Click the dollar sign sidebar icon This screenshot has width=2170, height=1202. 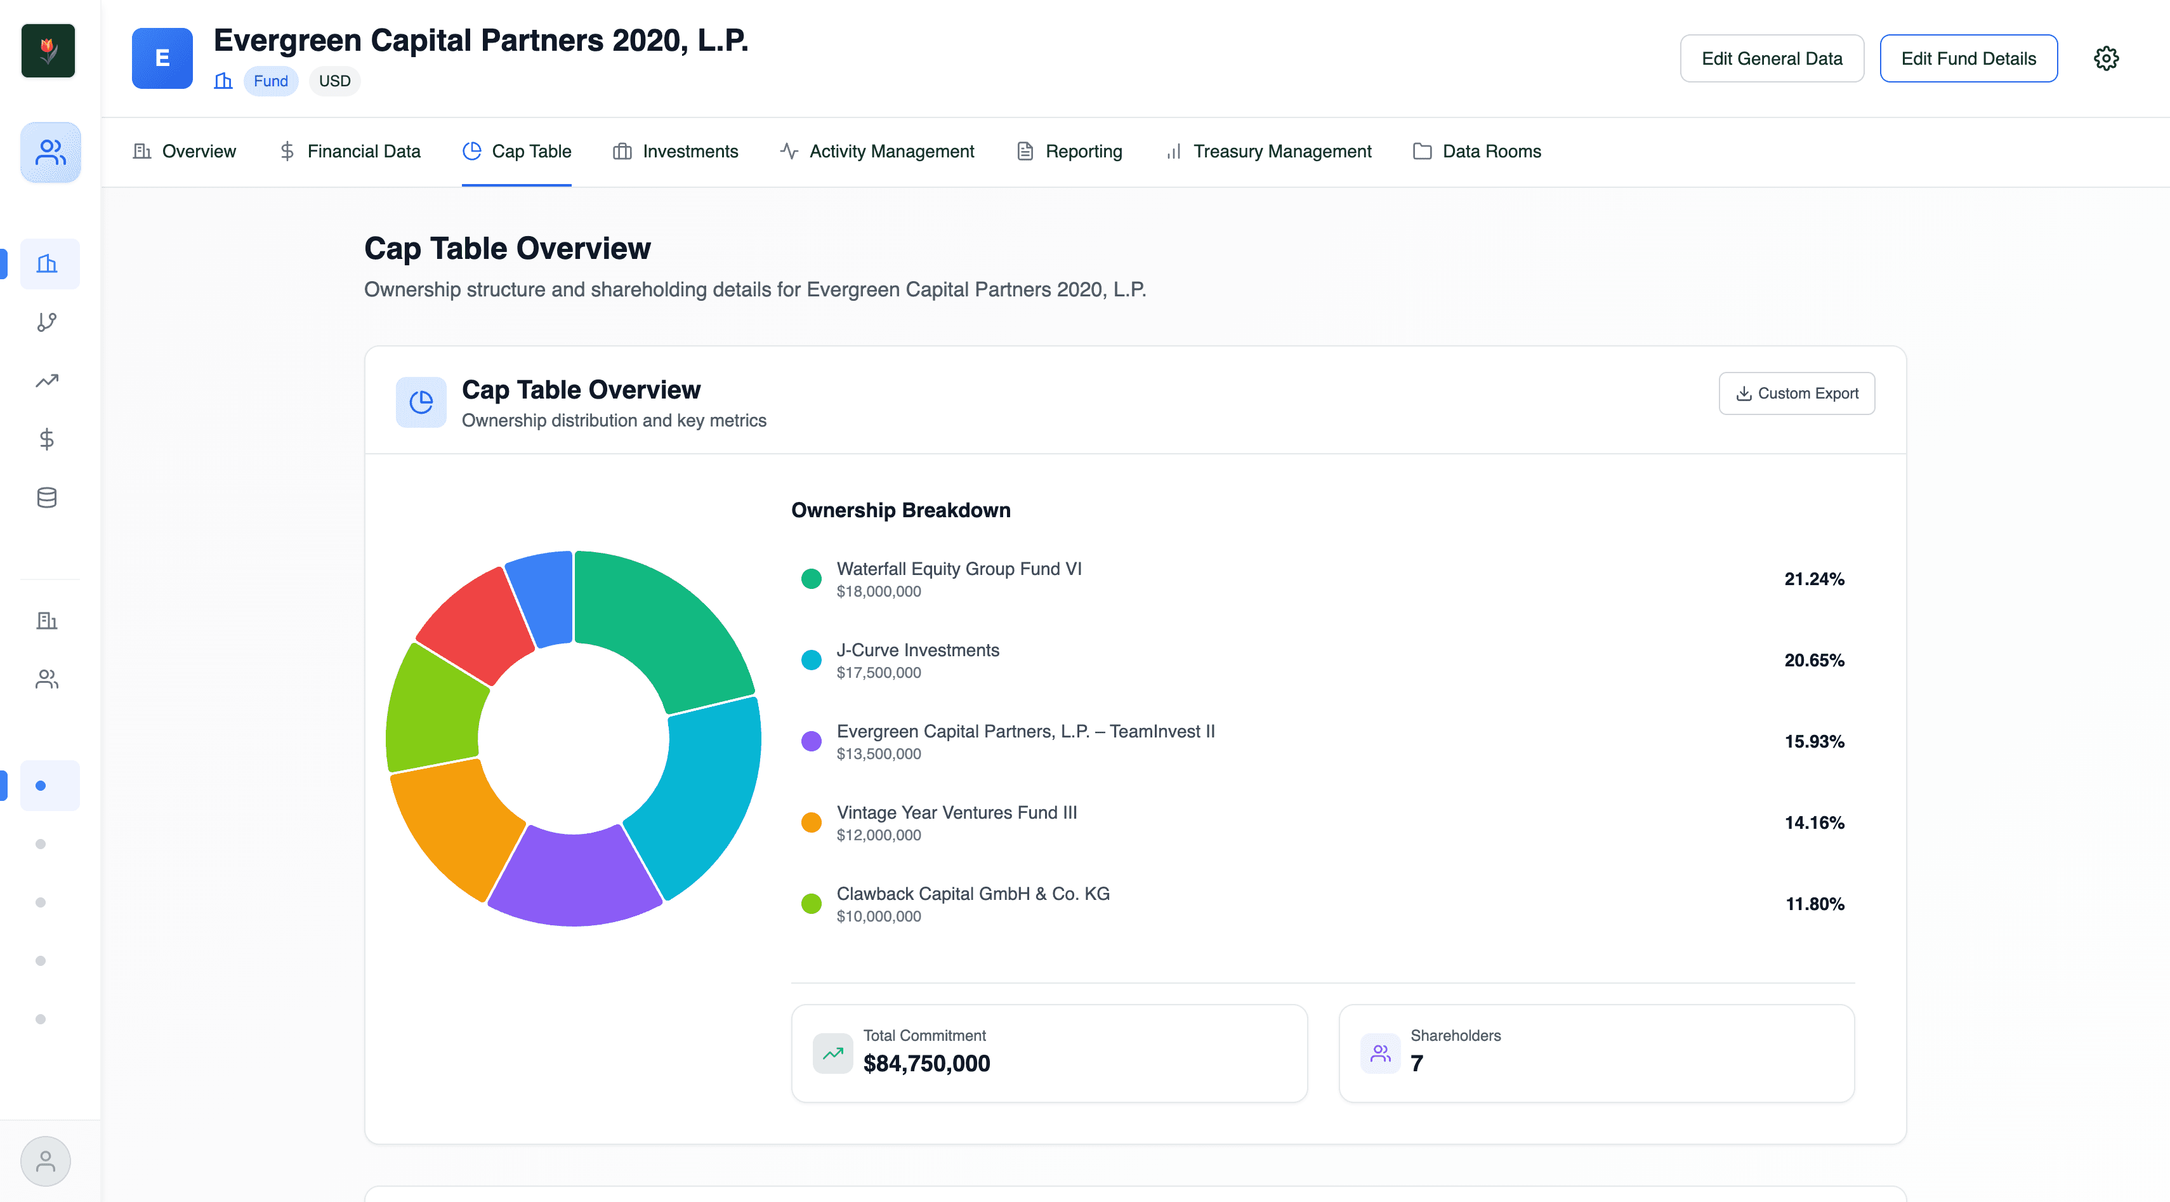tap(47, 439)
